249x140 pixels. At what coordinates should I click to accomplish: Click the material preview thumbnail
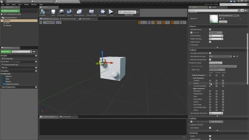pyautogui.click(x=214, y=19)
